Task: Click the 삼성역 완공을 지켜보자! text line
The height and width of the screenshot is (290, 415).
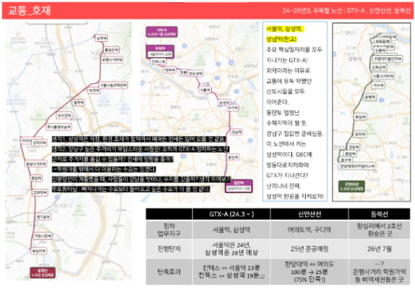Action: 295,196
